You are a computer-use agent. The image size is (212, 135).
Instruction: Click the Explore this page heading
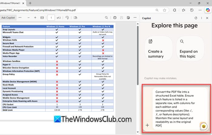174,26
